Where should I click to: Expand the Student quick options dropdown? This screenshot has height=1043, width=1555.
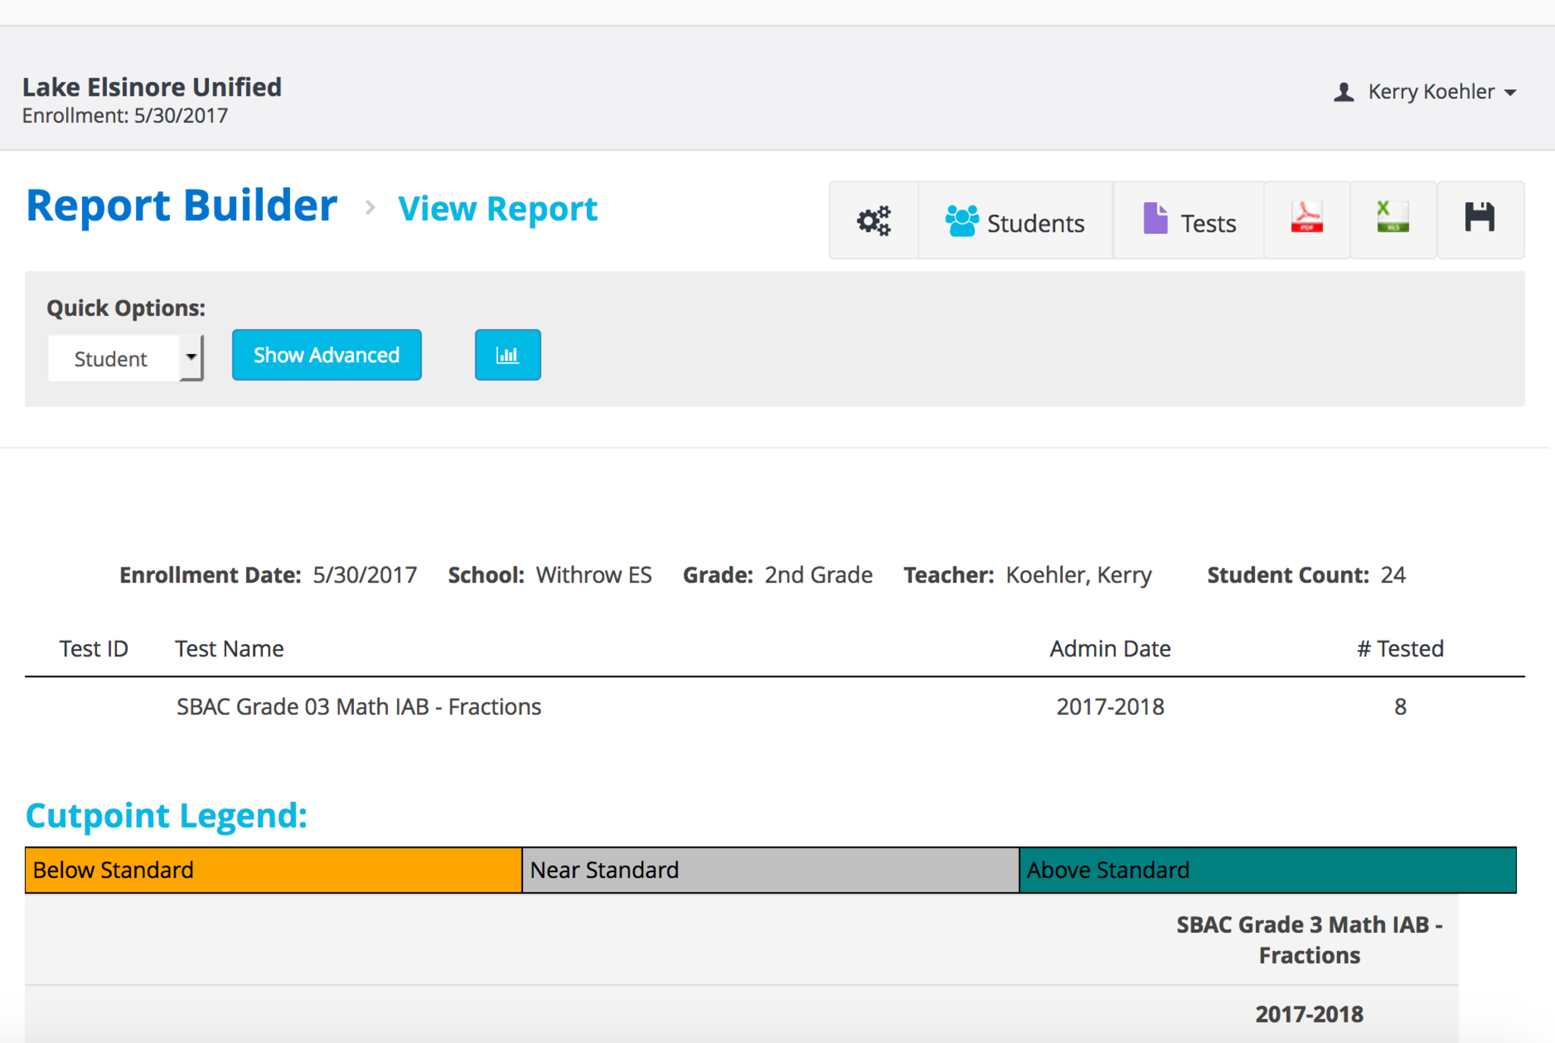125,358
